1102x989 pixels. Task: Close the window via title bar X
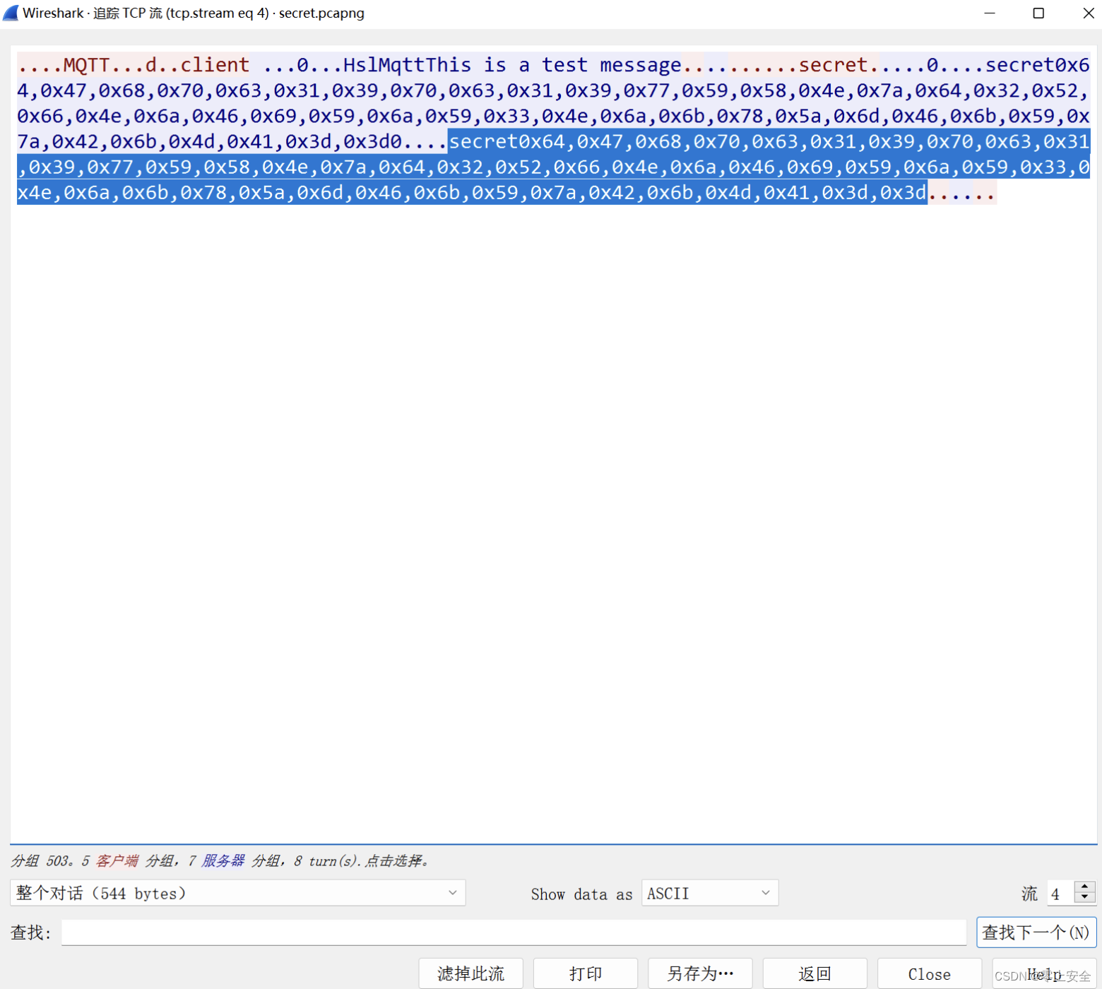pyautogui.click(x=1088, y=13)
